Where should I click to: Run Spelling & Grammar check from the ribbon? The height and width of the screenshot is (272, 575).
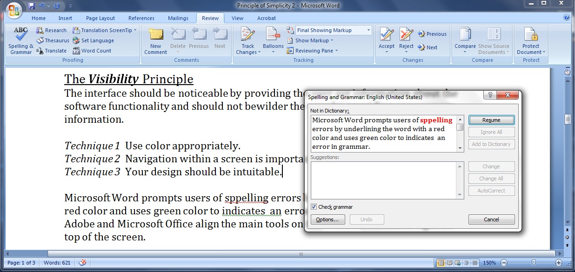pos(20,40)
